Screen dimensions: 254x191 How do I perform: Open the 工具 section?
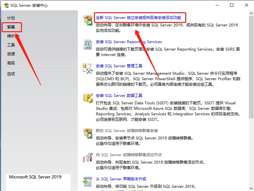pyautogui.click(x=11, y=45)
